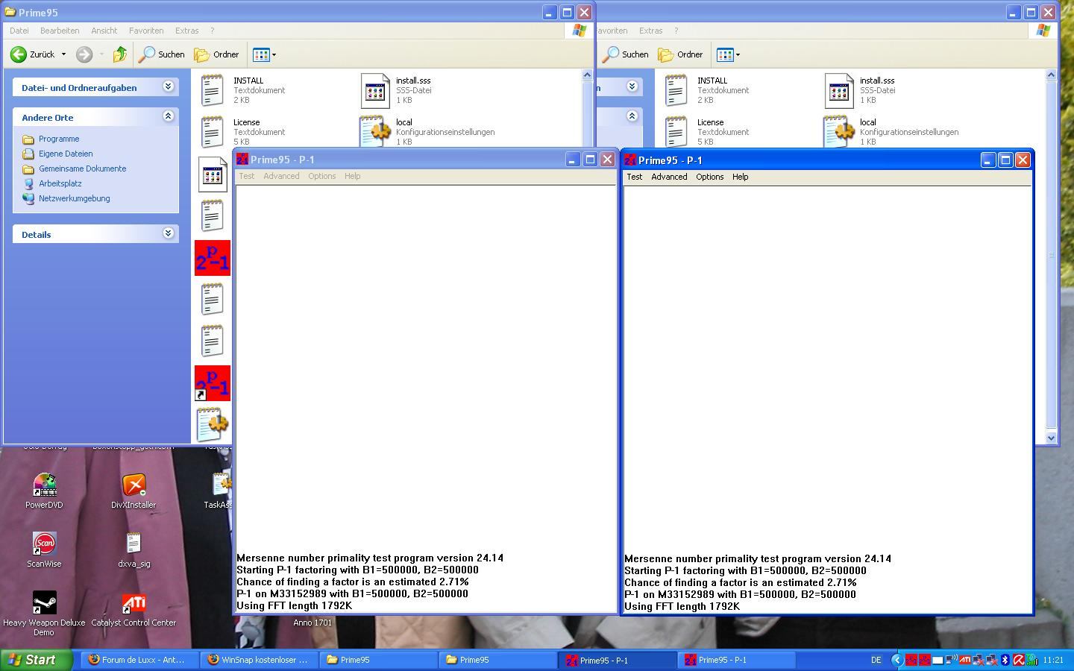Open Help menu in active Prime95 window

741,177
